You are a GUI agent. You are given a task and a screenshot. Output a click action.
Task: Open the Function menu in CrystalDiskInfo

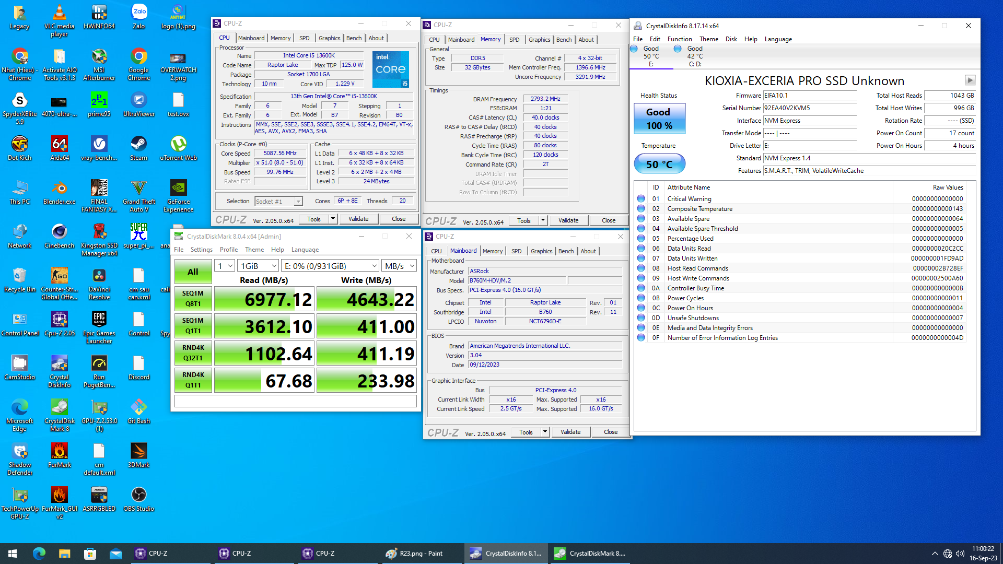pos(679,39)
